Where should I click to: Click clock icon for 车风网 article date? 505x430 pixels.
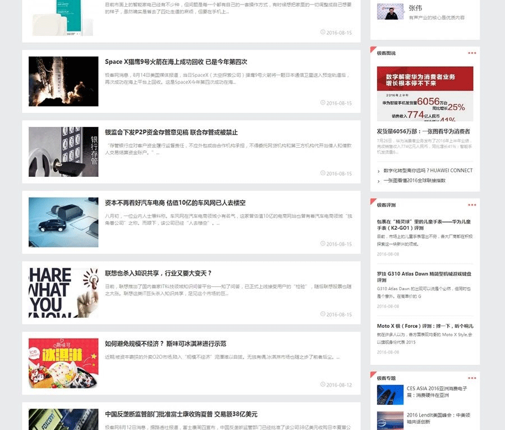click(x=323, y=244)
